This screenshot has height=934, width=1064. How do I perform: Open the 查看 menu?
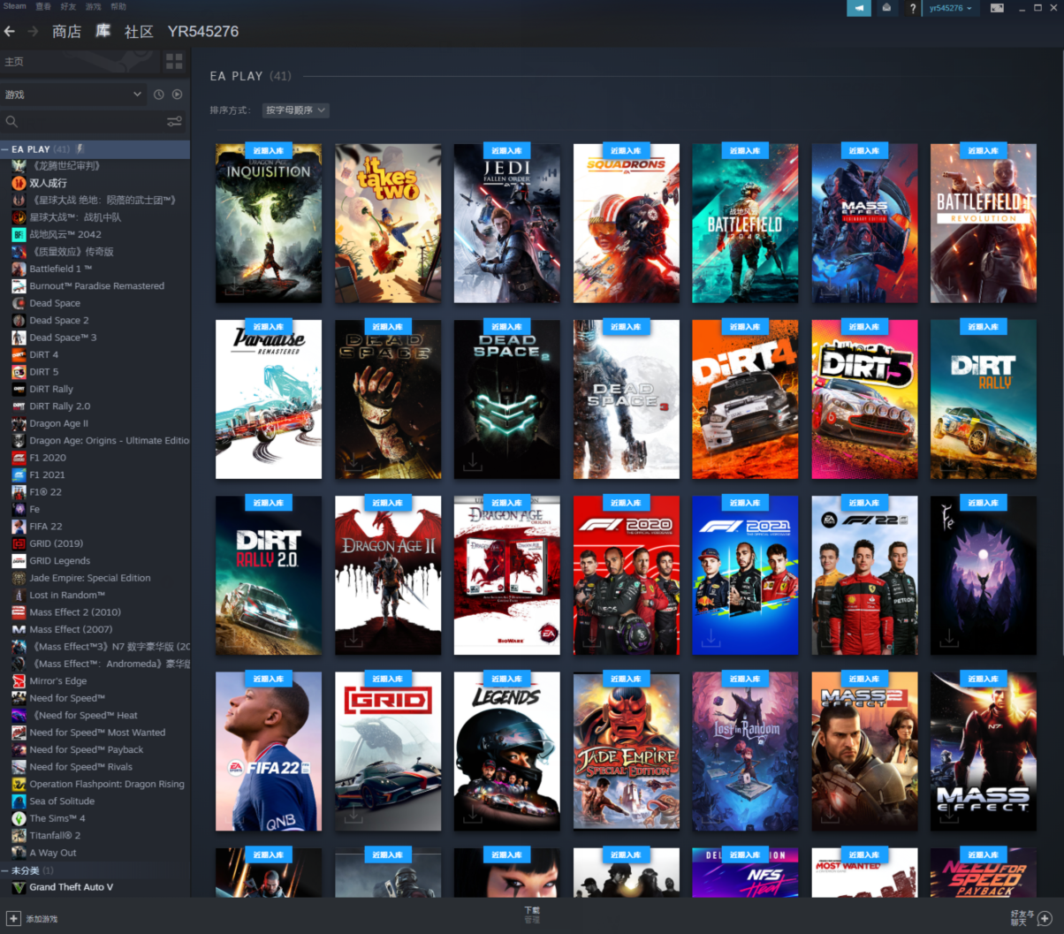pos(43,6)
